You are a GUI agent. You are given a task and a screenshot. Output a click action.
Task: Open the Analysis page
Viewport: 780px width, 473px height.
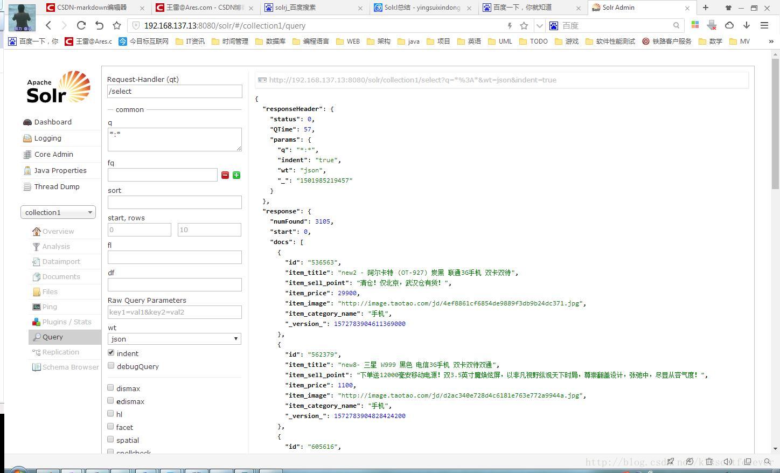click(x=56, y=247)
